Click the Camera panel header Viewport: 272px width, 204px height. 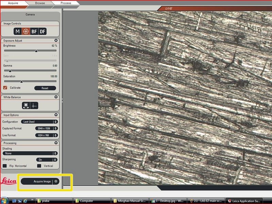[x=30, y=15]
